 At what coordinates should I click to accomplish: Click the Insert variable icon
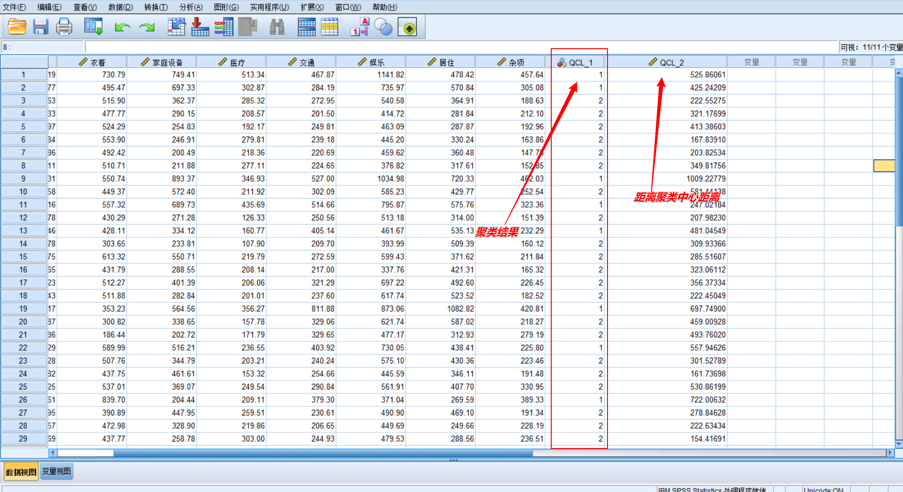pyautogui.click(x=330, y=27)
